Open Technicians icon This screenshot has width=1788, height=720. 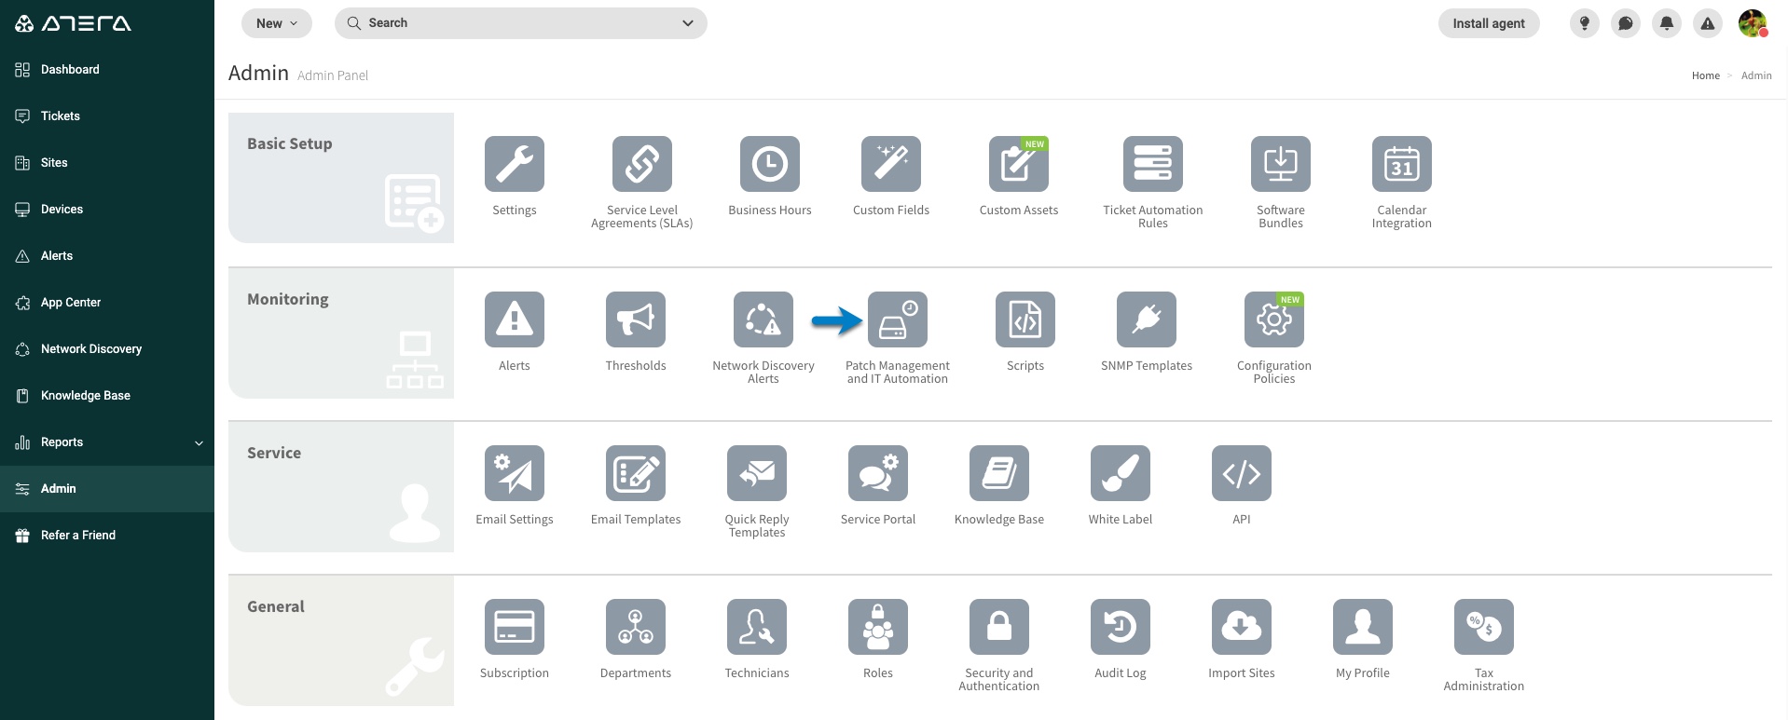(757, 627)
